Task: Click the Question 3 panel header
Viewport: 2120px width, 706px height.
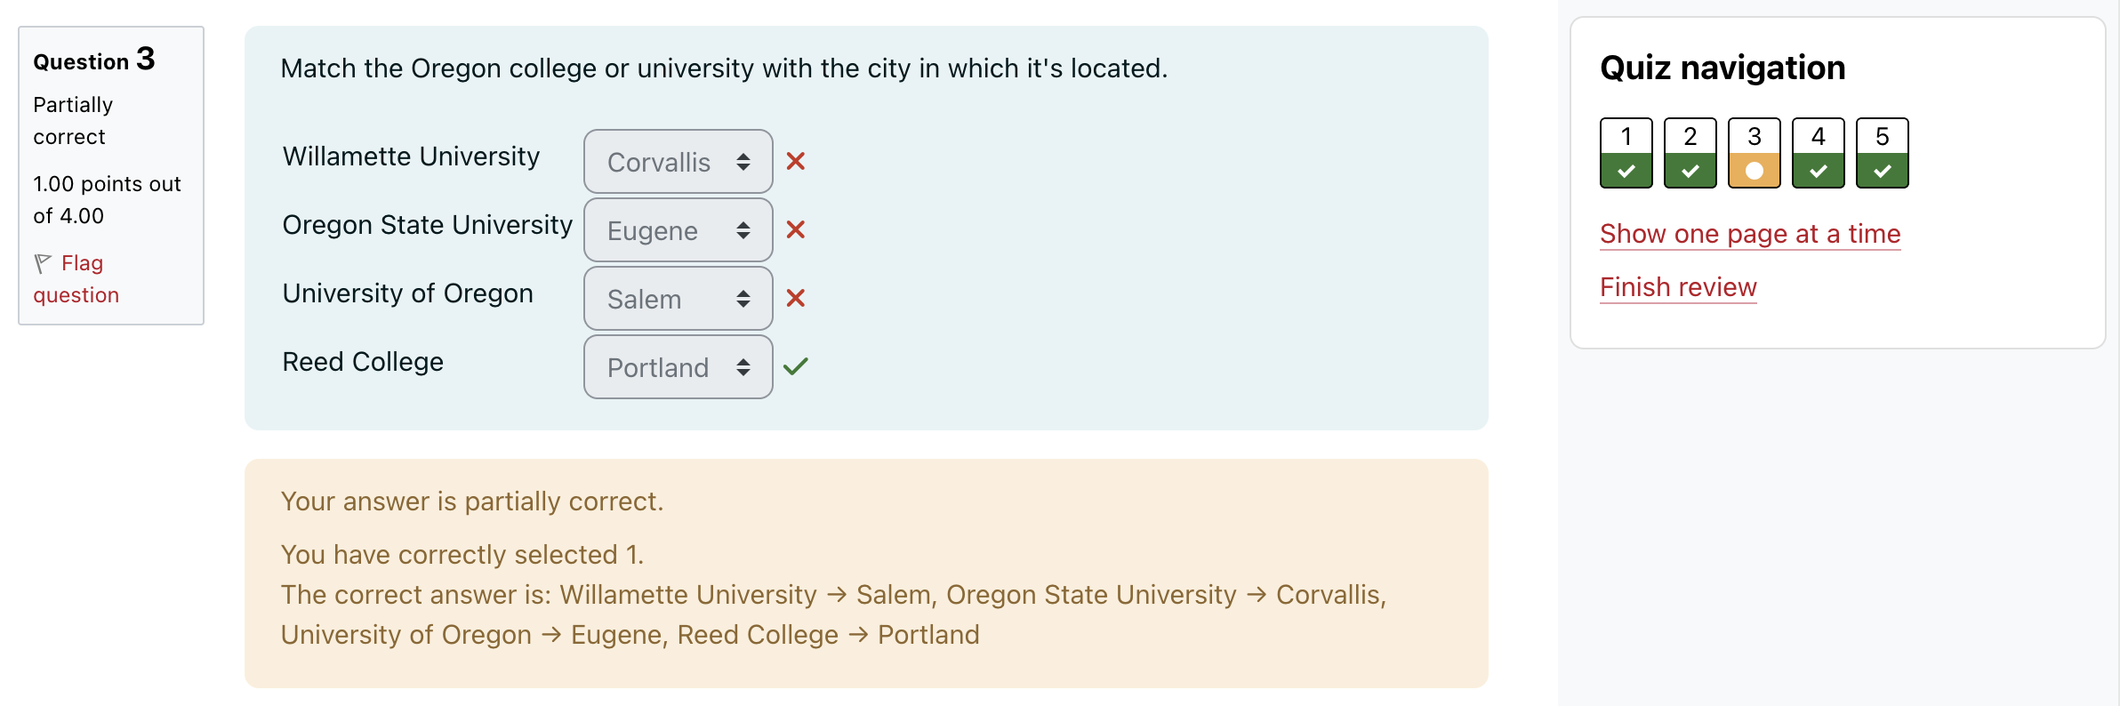Action: tap(94, 60)
